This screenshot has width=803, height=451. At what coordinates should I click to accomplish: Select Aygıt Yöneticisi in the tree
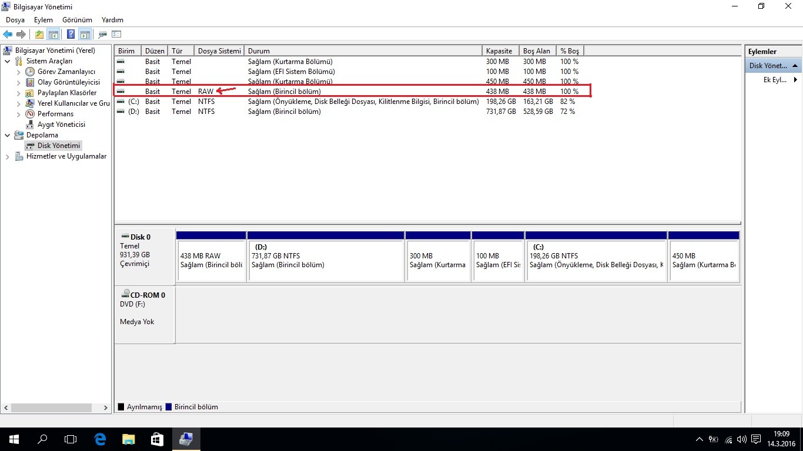click(61, 124)
